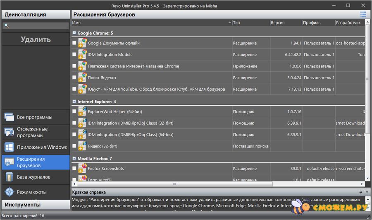The width and height of the screenshot is (372, 220).
Task: Collapse the Mozilla Firefox: 7 group
Action: (74, 158)
